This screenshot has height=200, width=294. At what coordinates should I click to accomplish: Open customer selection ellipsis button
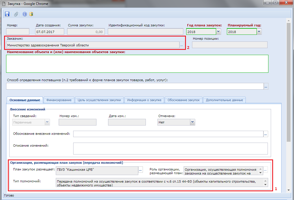182,45
